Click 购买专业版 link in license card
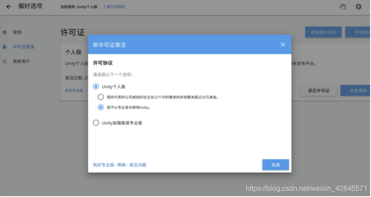371x197 pixels. click(74, 90)
